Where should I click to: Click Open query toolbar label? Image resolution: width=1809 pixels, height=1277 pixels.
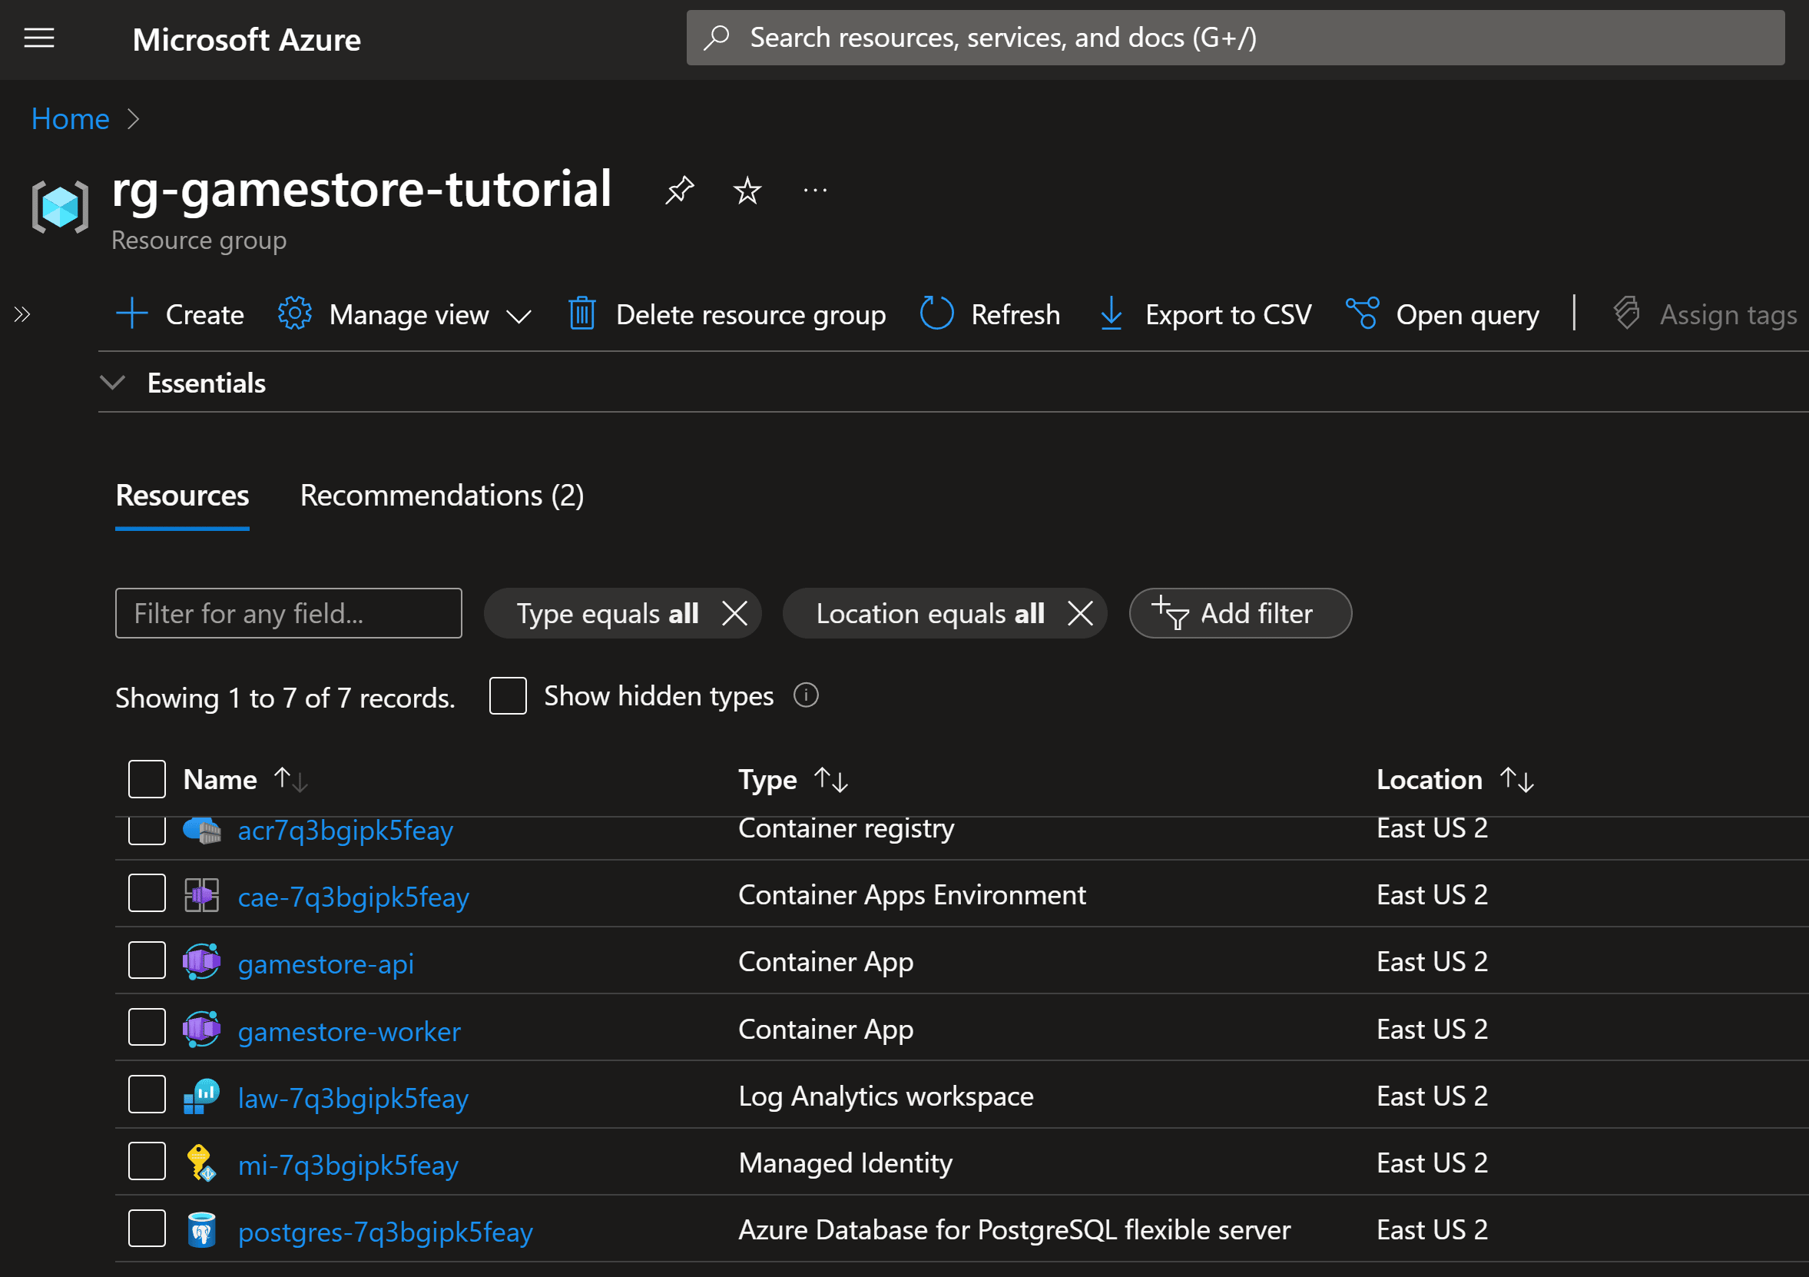tap(1467, 314)
